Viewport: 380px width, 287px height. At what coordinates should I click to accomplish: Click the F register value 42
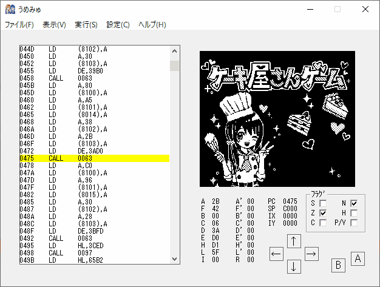tap(215, 209)
